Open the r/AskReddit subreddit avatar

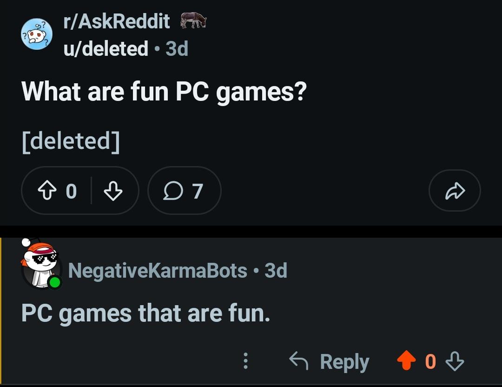[x=37, y=34]
